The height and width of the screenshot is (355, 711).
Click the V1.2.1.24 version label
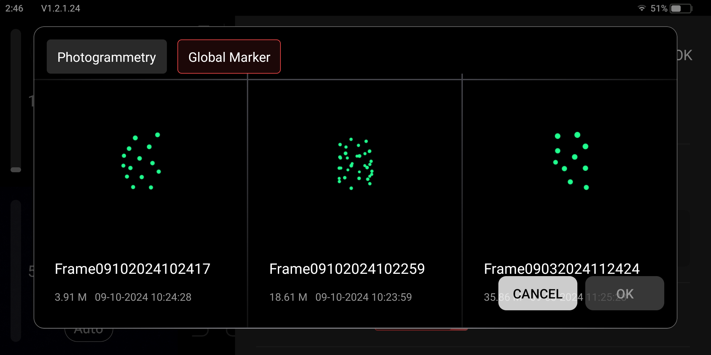point(61,9)
